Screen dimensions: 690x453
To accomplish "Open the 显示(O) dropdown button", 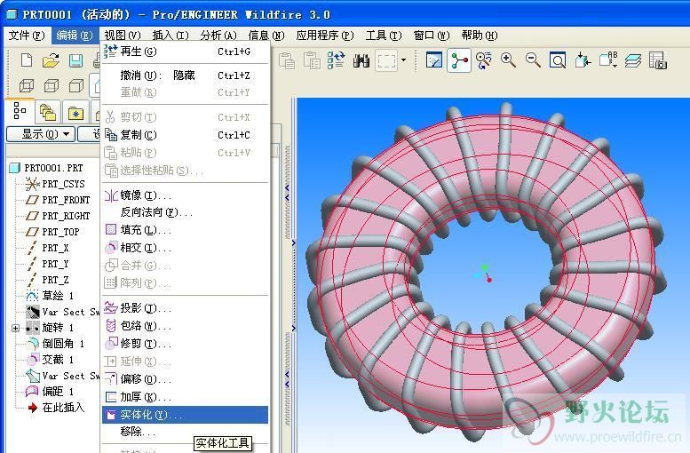I will tap(41, 134).
